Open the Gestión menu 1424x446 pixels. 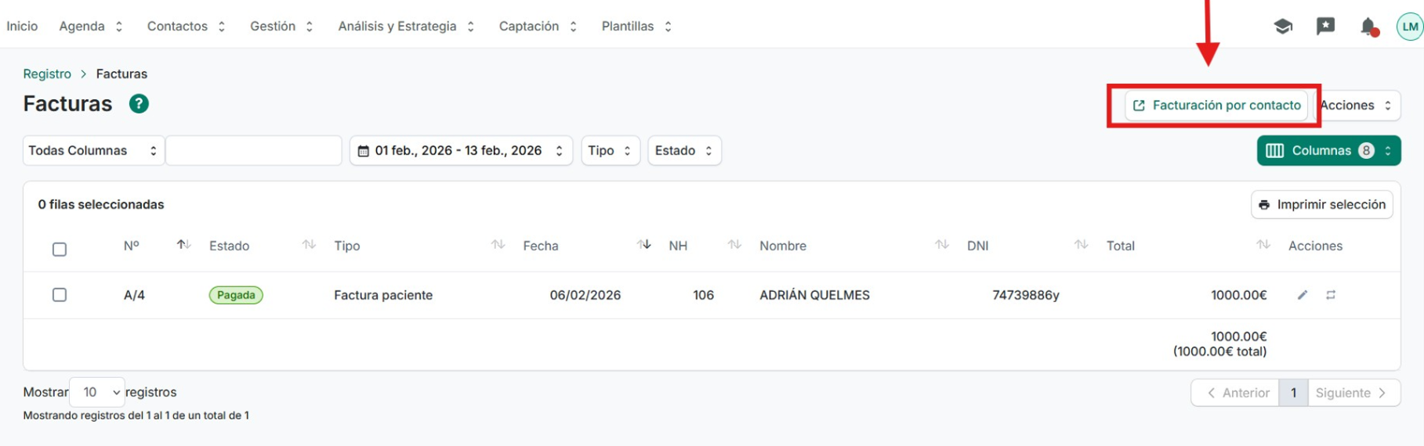[281, 27]
